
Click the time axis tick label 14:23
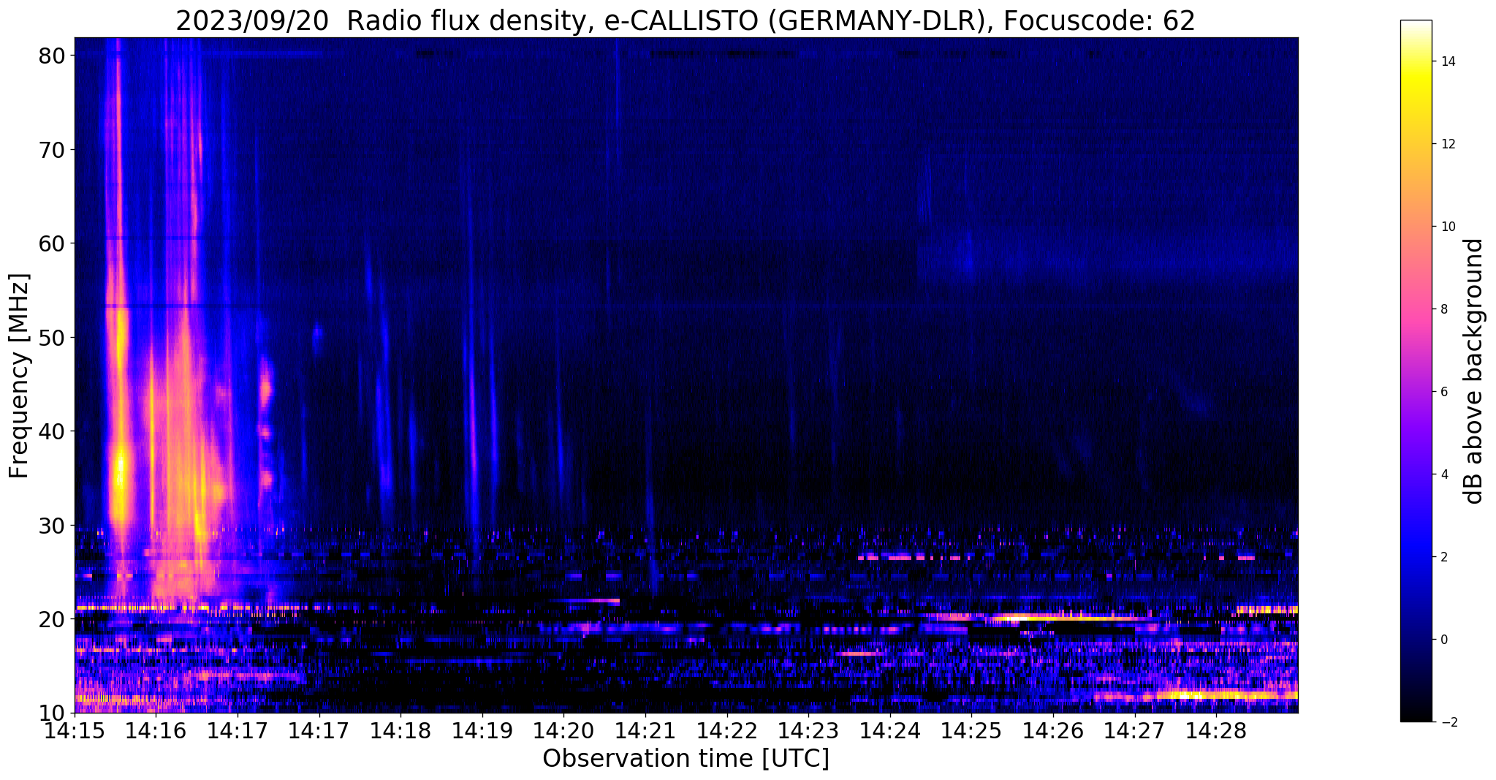coord(808,730)
